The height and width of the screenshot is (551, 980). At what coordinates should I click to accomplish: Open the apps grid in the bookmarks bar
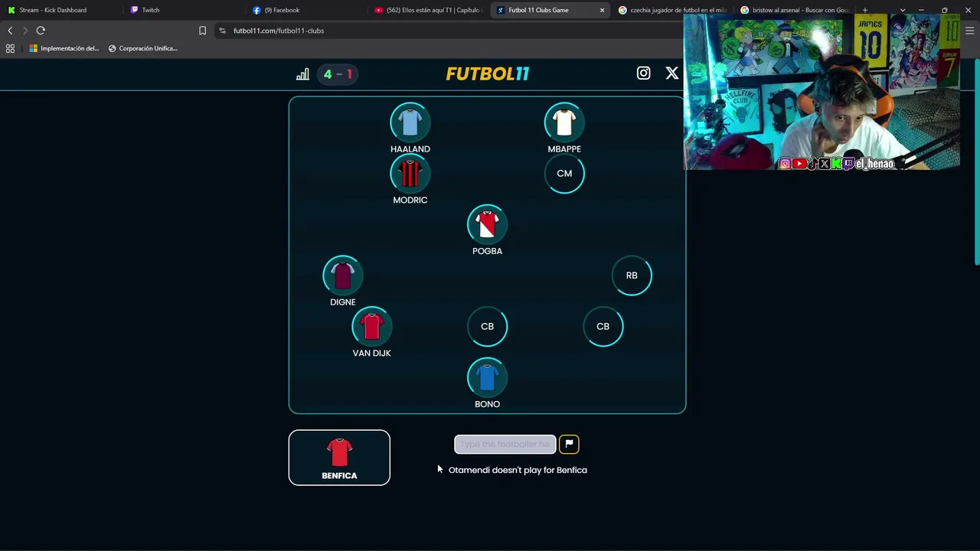coord(10,48)
